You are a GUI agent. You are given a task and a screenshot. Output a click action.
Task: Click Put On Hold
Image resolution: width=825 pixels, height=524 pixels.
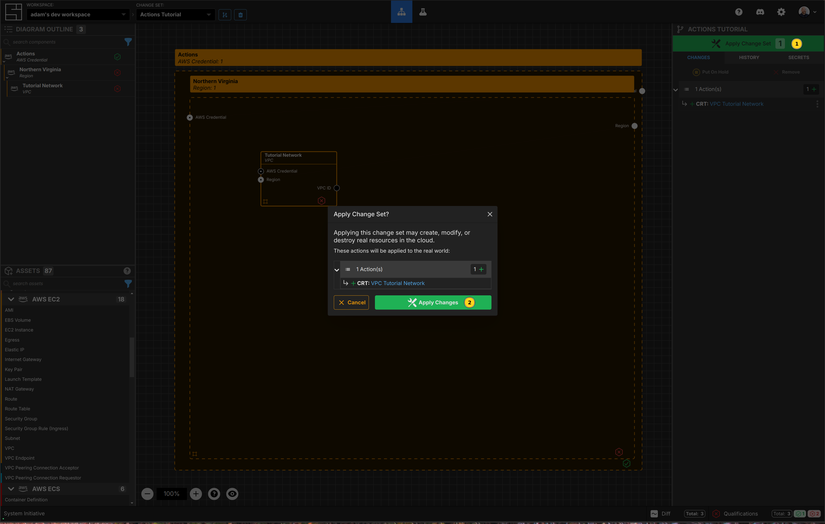pyautogui.click(x=711, y=72)
